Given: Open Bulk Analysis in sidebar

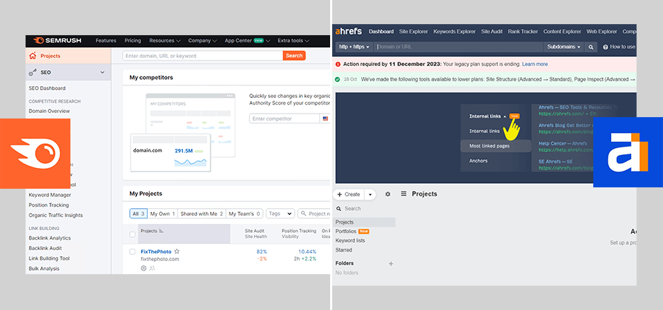Looking at the screenshot, I should (44, 268).
